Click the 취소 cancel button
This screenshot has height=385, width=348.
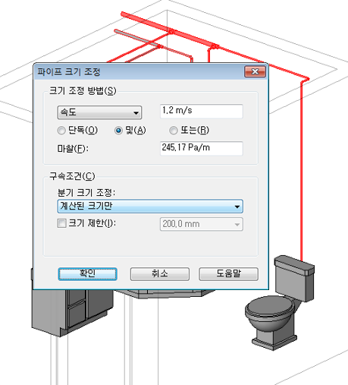click(x=160, y=274)
